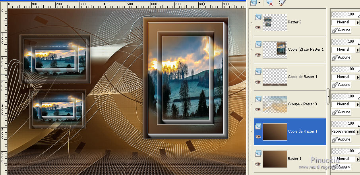The width and height of the screenshot is (360, 175).
Task: Click opacity slider of Copie (2) sur Raster 1
Action: [x=346, y=42]
